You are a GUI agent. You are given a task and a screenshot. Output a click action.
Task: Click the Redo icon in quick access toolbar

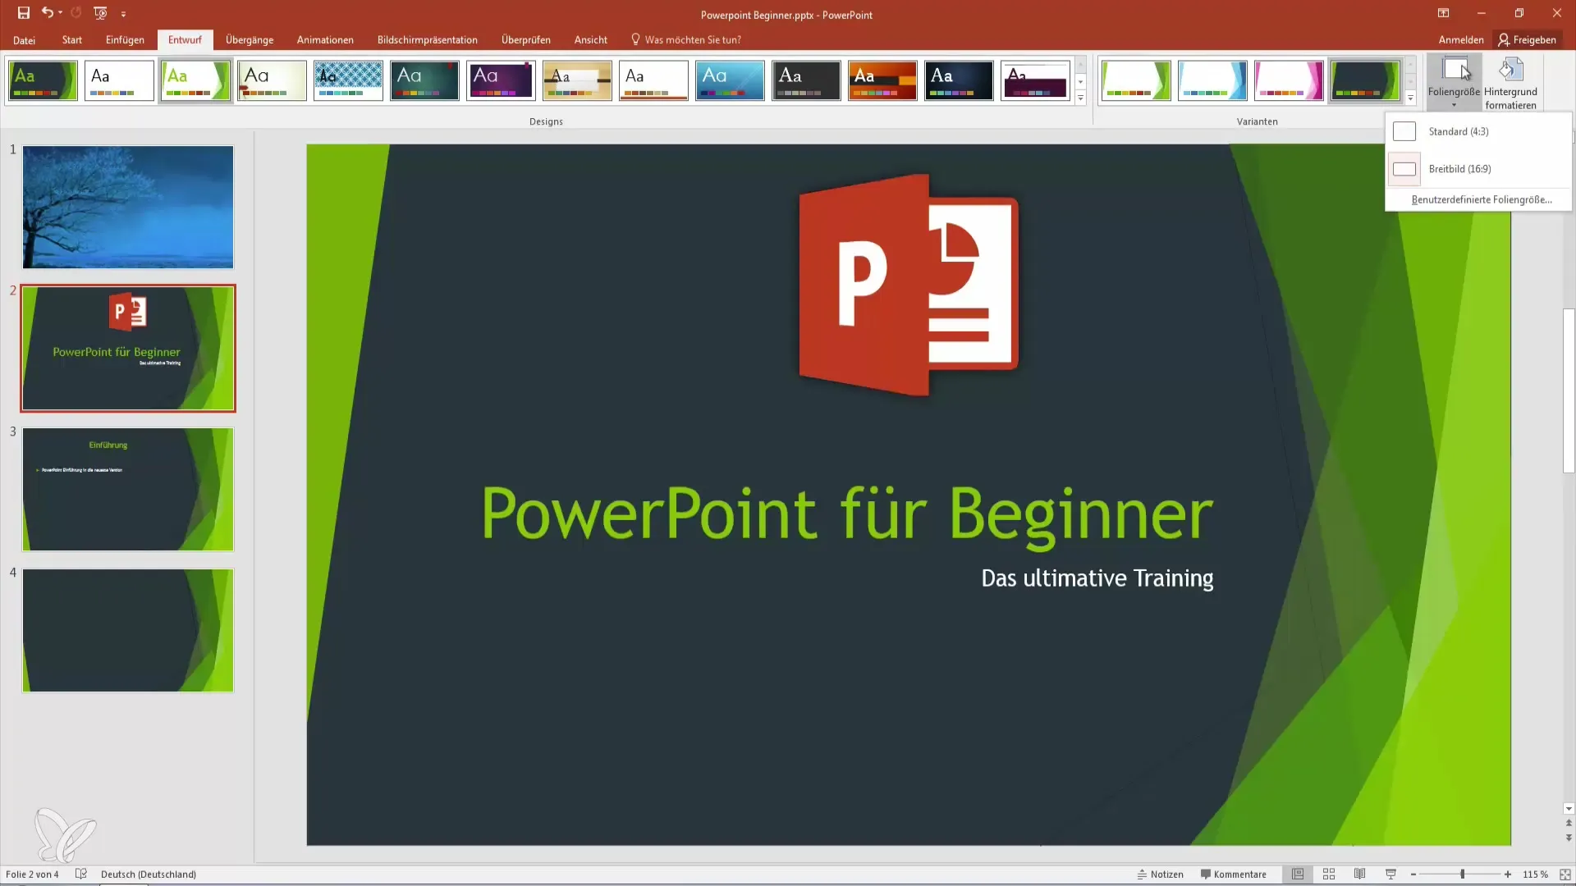(76, 13)
